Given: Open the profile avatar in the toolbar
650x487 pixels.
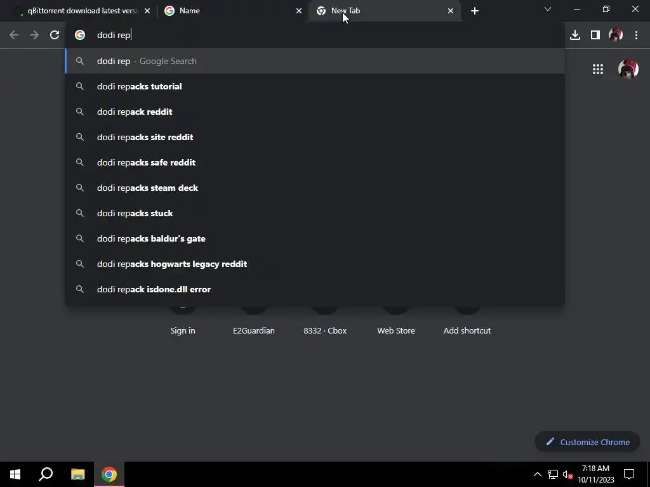Looking at the screenshot, I should 616,35.
